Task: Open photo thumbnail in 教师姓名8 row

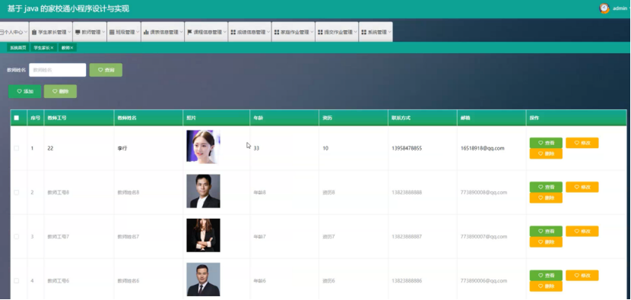Action: [203, 191]
